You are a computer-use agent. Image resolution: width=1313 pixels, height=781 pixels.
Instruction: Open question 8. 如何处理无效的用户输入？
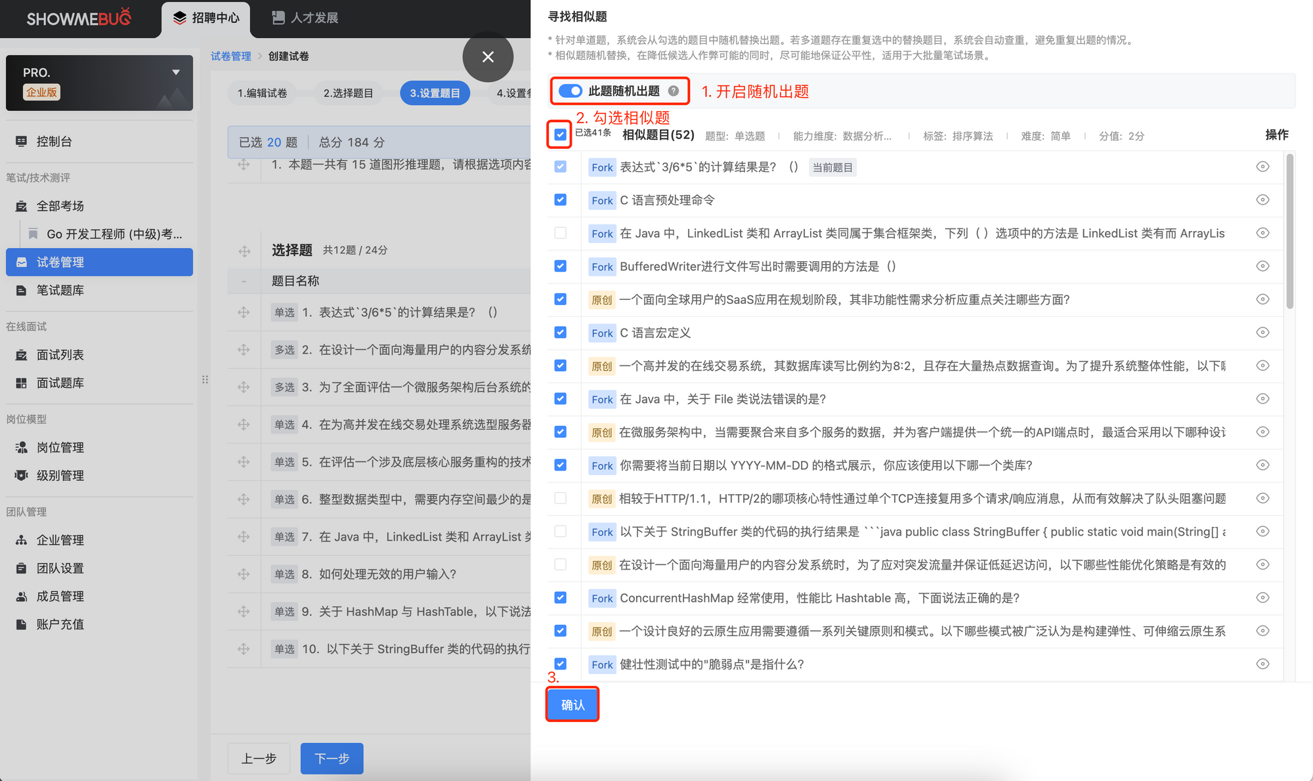pos(379,574)
